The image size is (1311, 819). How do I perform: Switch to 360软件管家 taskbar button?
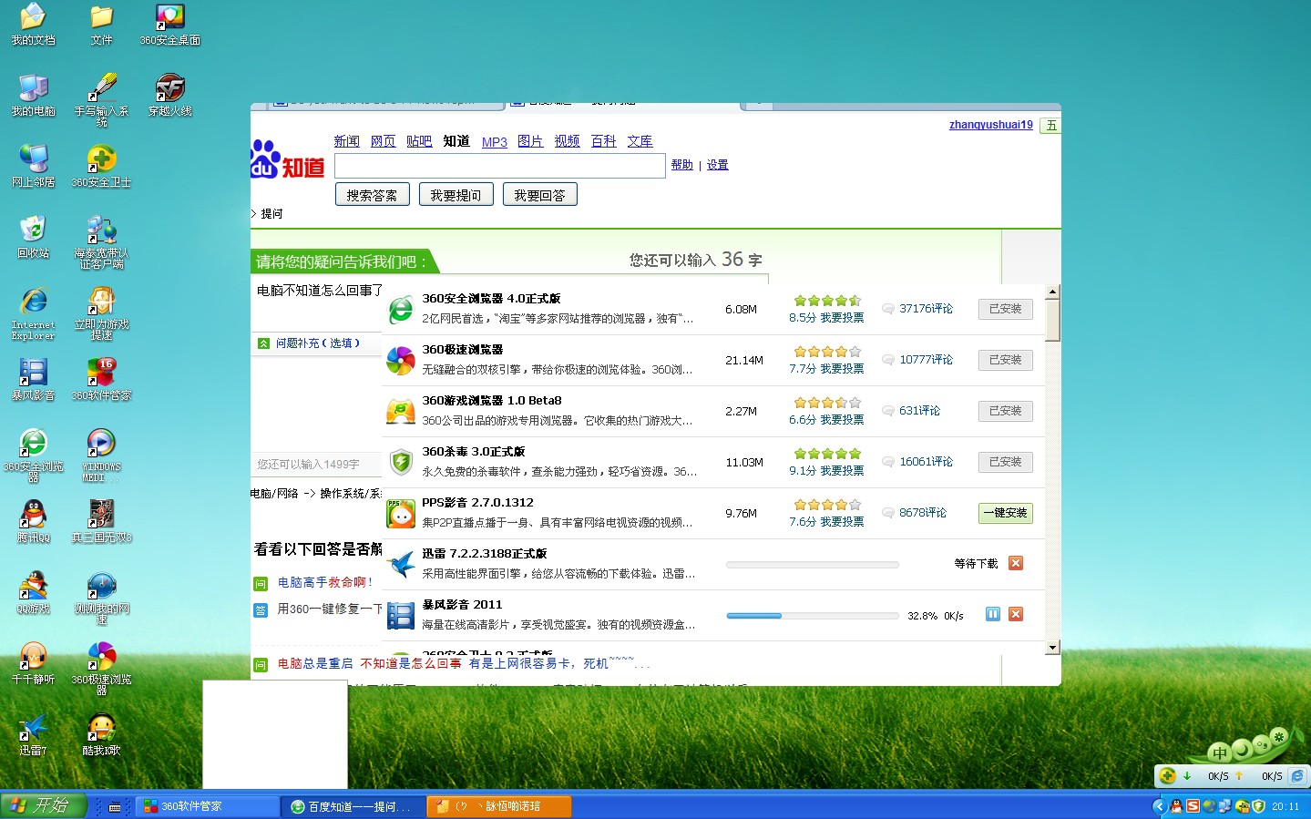click(x=207, y=806)
